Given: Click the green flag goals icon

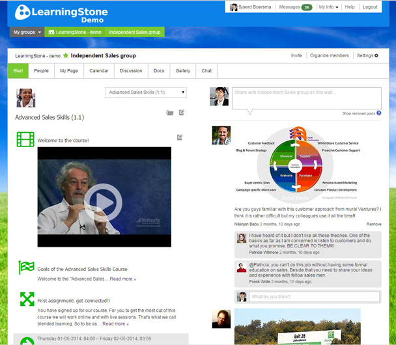Looking at the screenshot, I should point(26,268).
